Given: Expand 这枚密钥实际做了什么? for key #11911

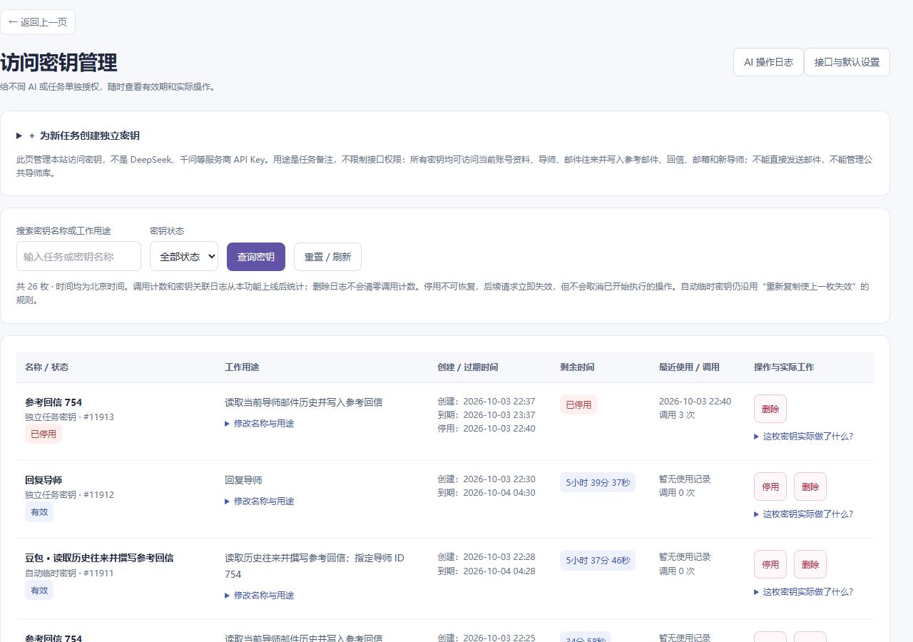Looking at the screenshot, I should [x=803, y=592].
